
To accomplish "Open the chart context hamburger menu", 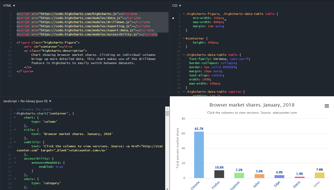I will pos(327,106).
